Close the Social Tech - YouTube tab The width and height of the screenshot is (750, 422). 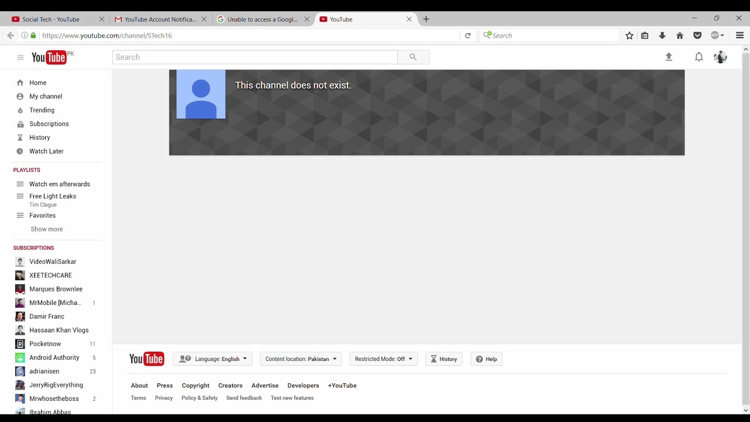101,19
